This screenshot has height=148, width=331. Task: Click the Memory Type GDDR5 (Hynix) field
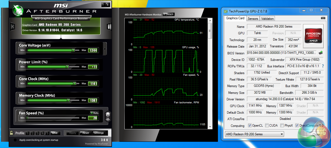[x=264, y=86]
